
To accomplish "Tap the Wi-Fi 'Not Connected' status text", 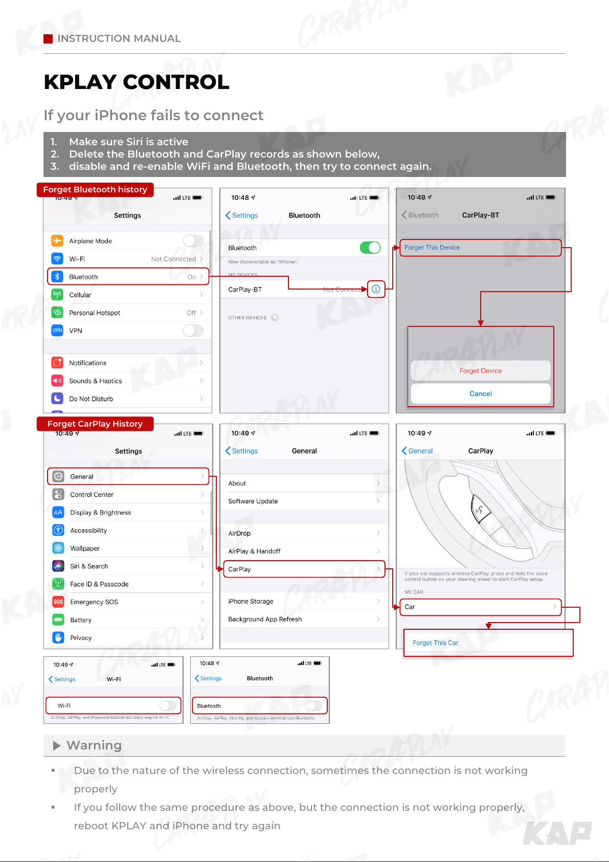I will [x=173, y=259].
